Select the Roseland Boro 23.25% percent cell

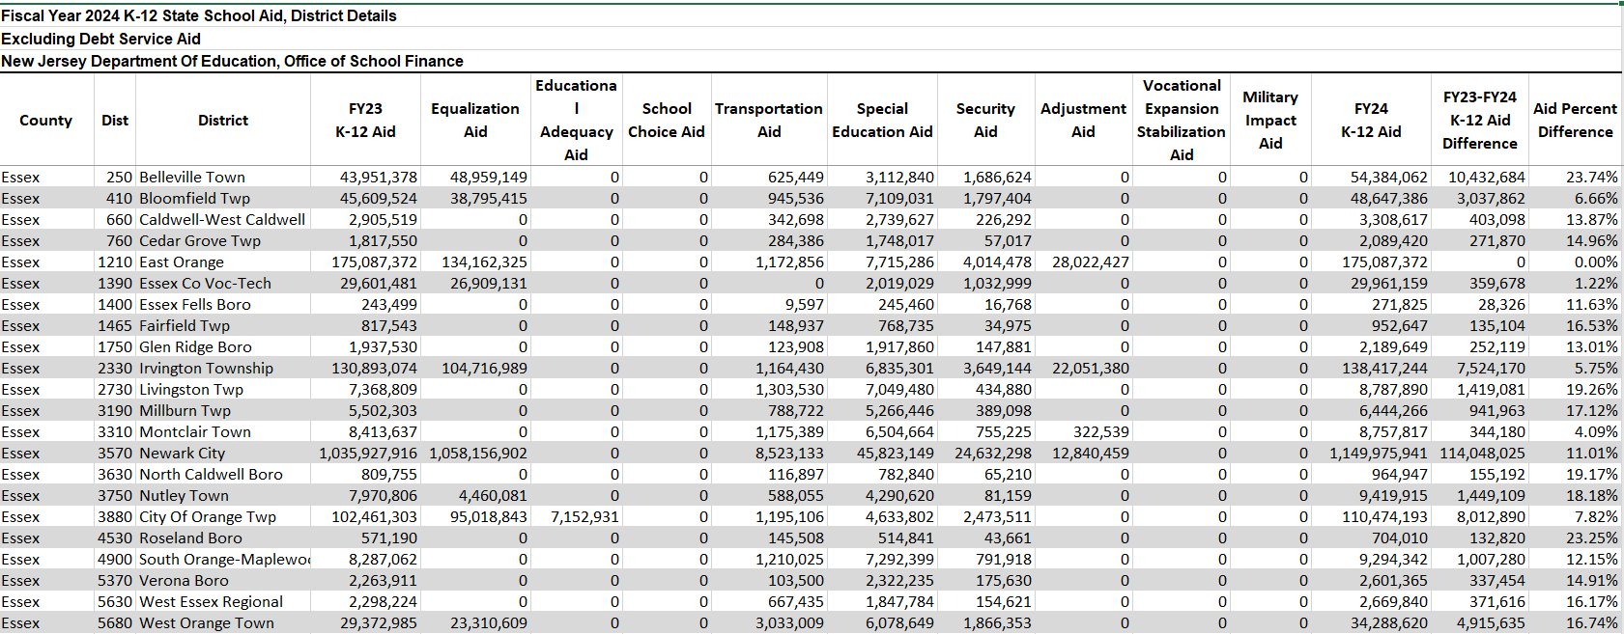click(1591, 538)
